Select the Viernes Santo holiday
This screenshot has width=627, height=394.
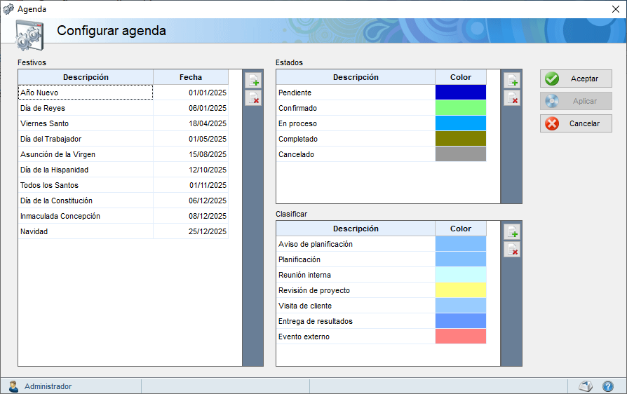(x=86, y=123)
